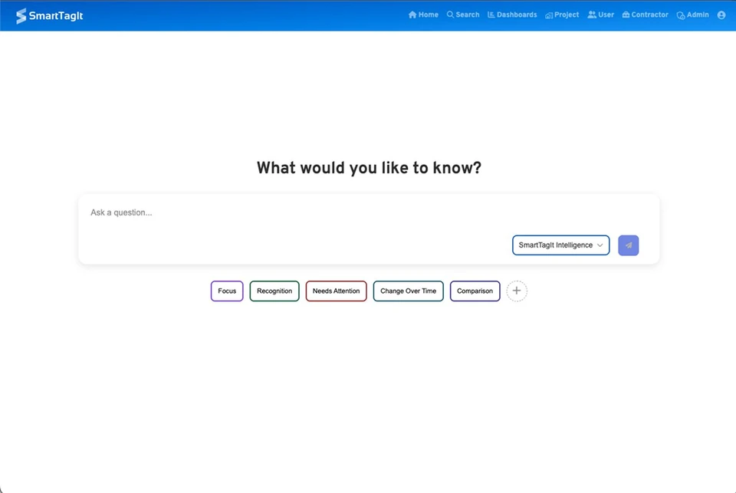Screen dimensions: 736x493
Task: Select the Recognition prompt chip
Action: click(274, 291)
